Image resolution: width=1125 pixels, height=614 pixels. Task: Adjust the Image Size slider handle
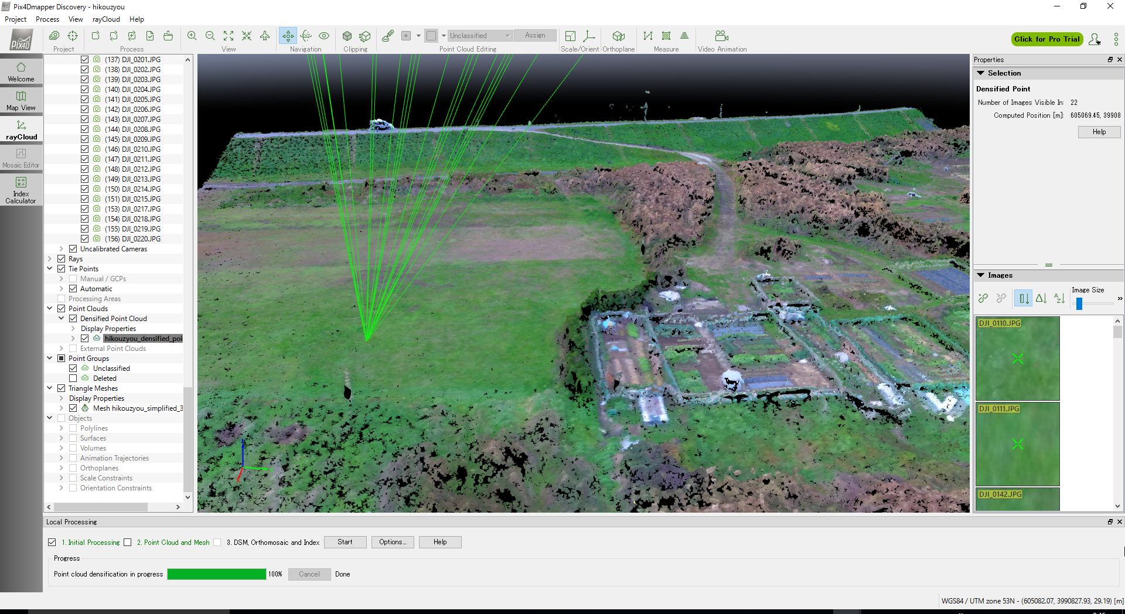[1079, 303]
